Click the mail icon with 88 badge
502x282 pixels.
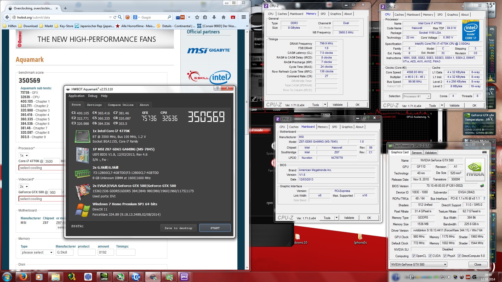[180, 17]
